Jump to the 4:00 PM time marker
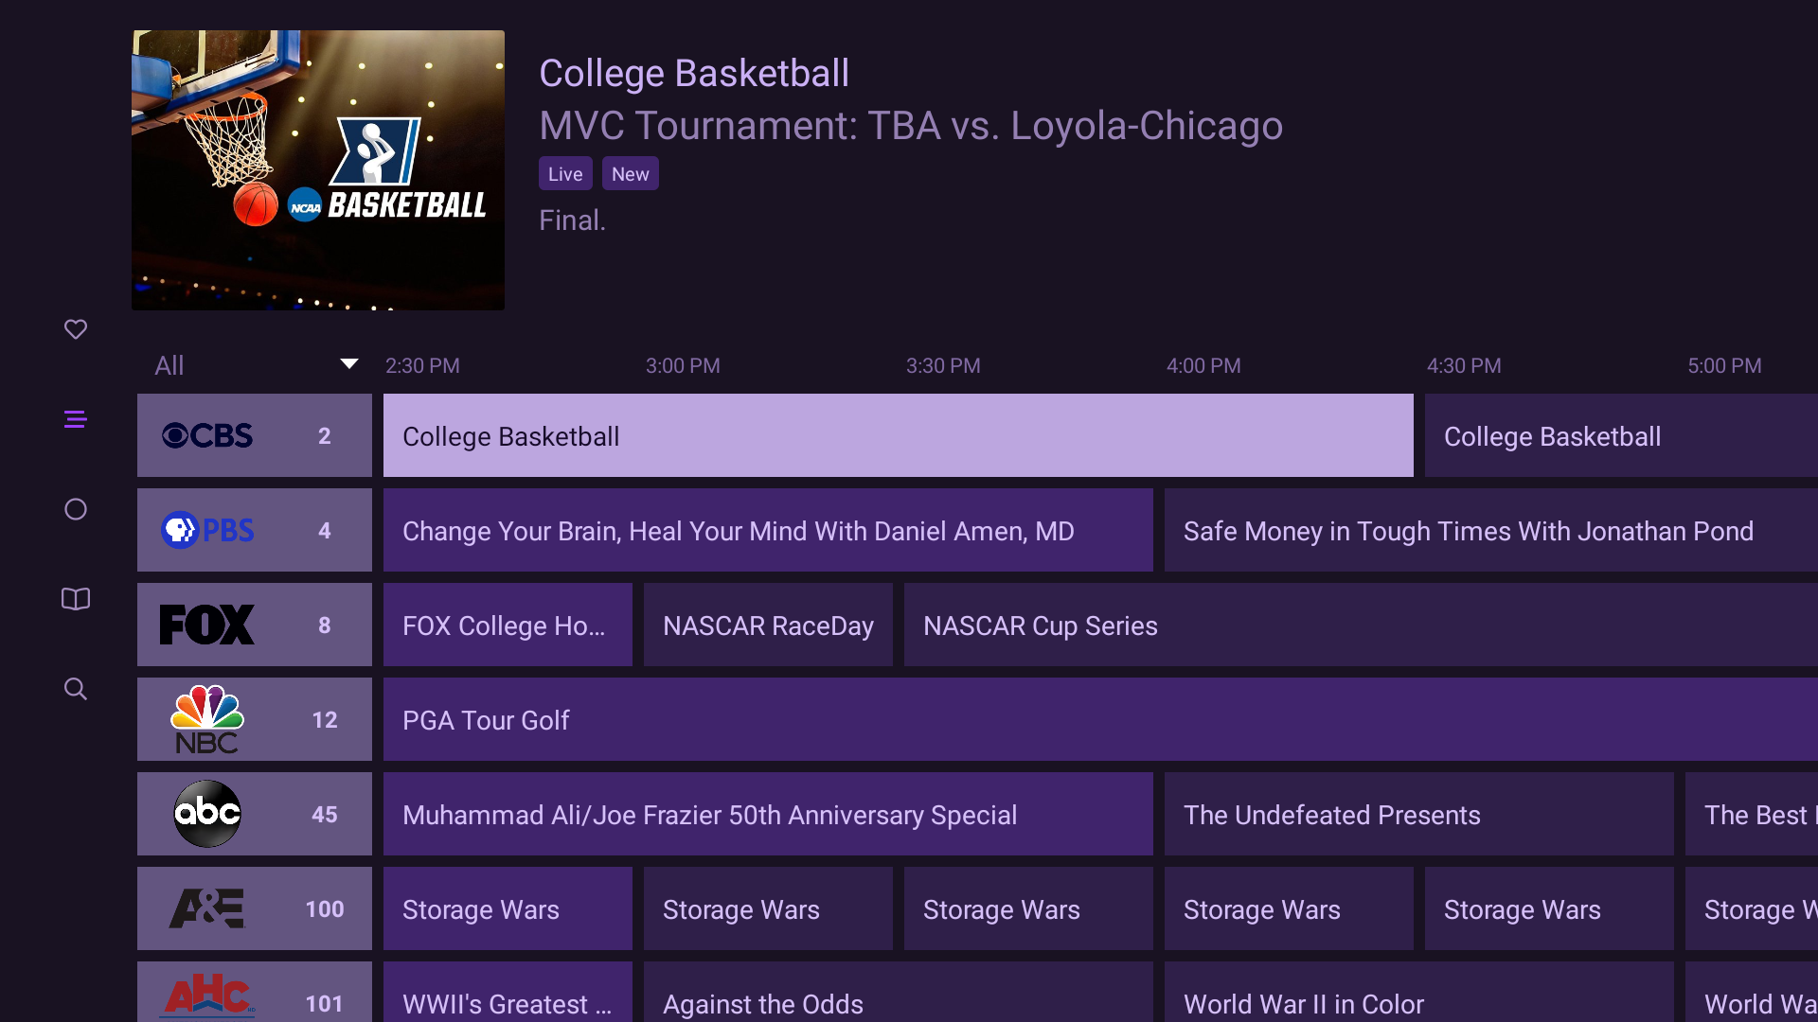This screenshot has width=1818, height=1022. point(1203,365)
